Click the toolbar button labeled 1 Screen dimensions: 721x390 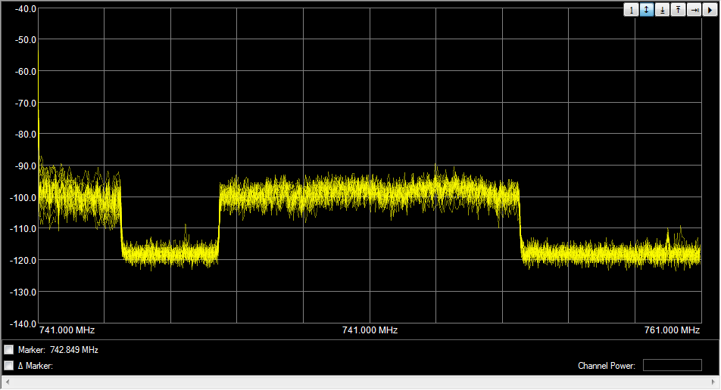(x=631, y=11)
